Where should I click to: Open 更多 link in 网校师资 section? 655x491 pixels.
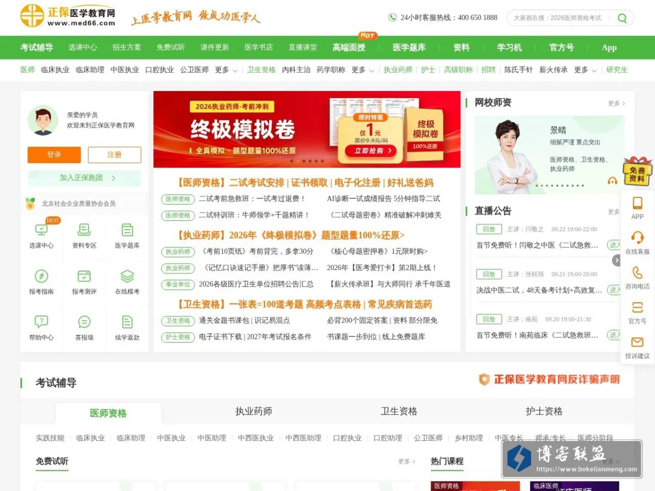point(616,103)
